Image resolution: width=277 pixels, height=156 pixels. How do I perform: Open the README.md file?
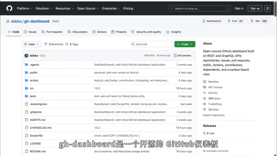pos(38,151)
